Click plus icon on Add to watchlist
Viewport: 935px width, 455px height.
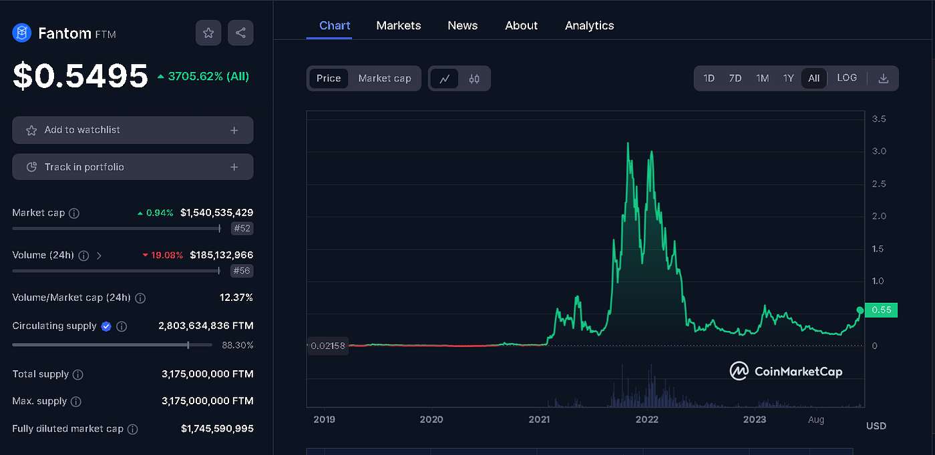234,130
